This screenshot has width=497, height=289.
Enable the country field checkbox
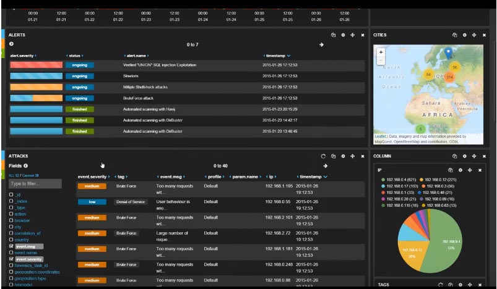pyautogui.click(x=11, y=240)
